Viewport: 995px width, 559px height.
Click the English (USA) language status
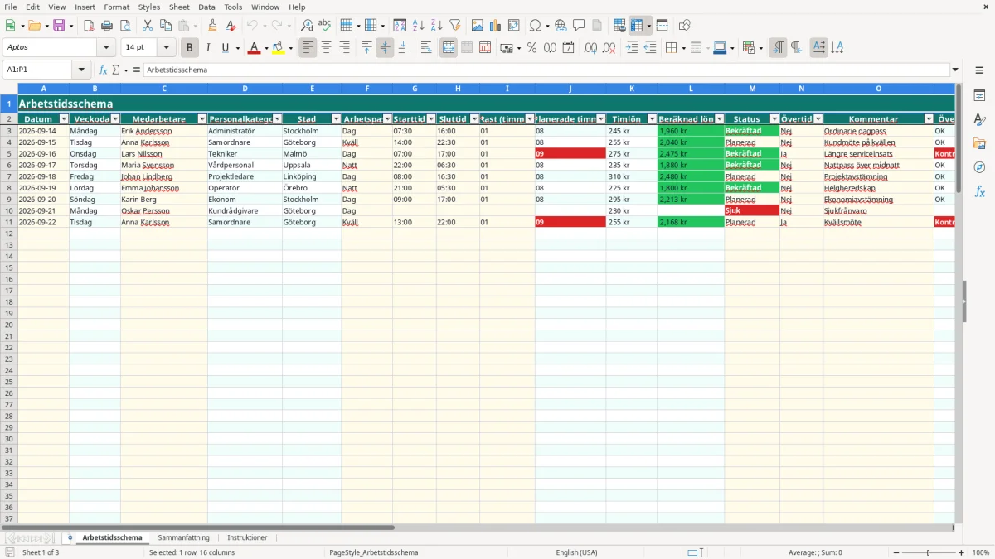tap(576, 552)
